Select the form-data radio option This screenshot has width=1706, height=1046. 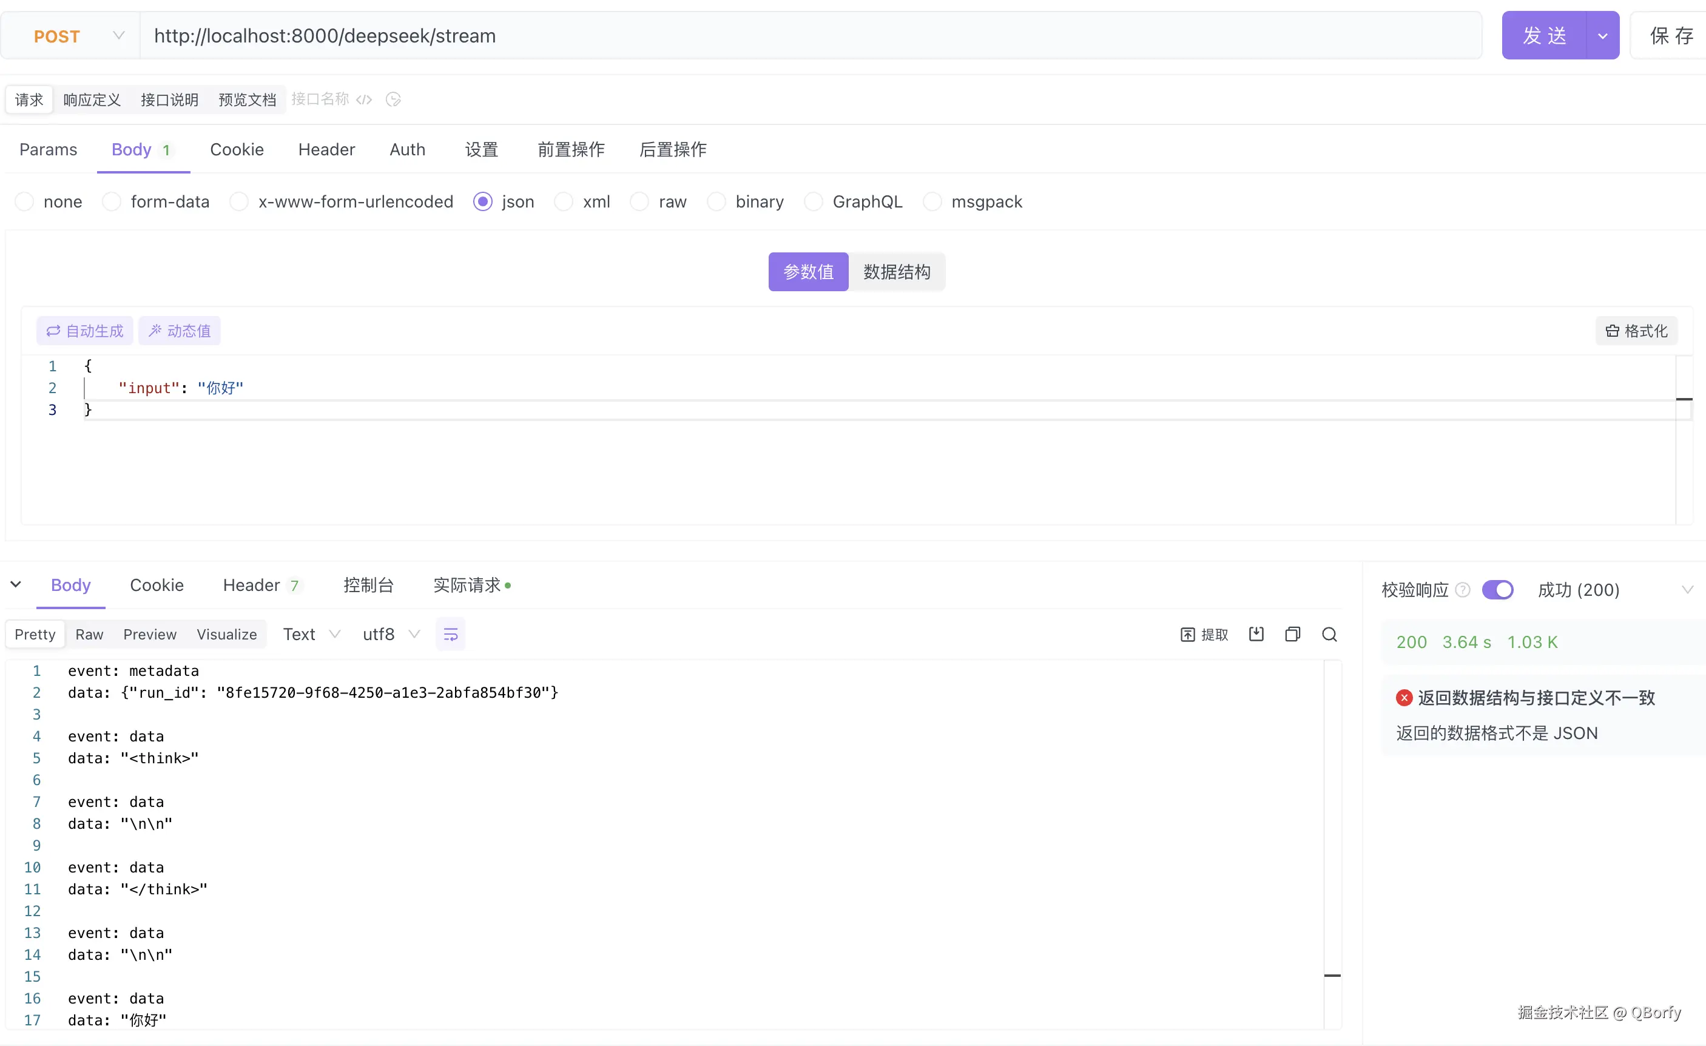[x=112, y=201]
